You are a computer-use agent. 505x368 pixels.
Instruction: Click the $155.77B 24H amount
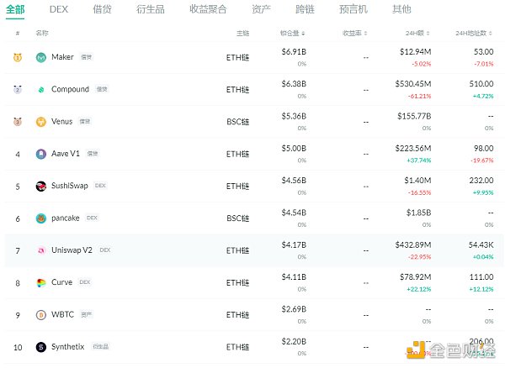tap(414, 116)
